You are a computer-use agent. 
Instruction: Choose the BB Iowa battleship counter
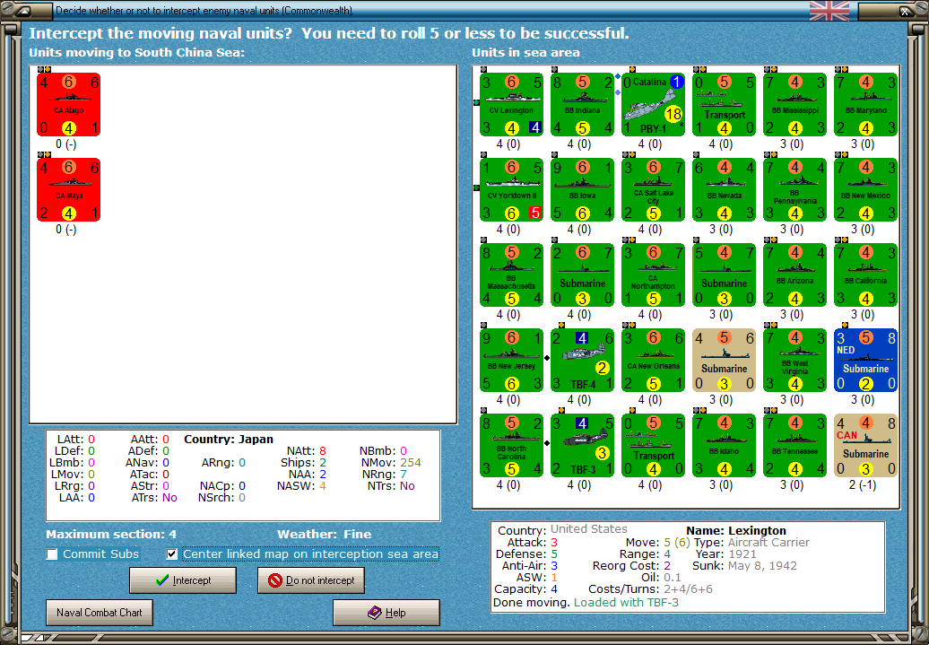point(582,189)
